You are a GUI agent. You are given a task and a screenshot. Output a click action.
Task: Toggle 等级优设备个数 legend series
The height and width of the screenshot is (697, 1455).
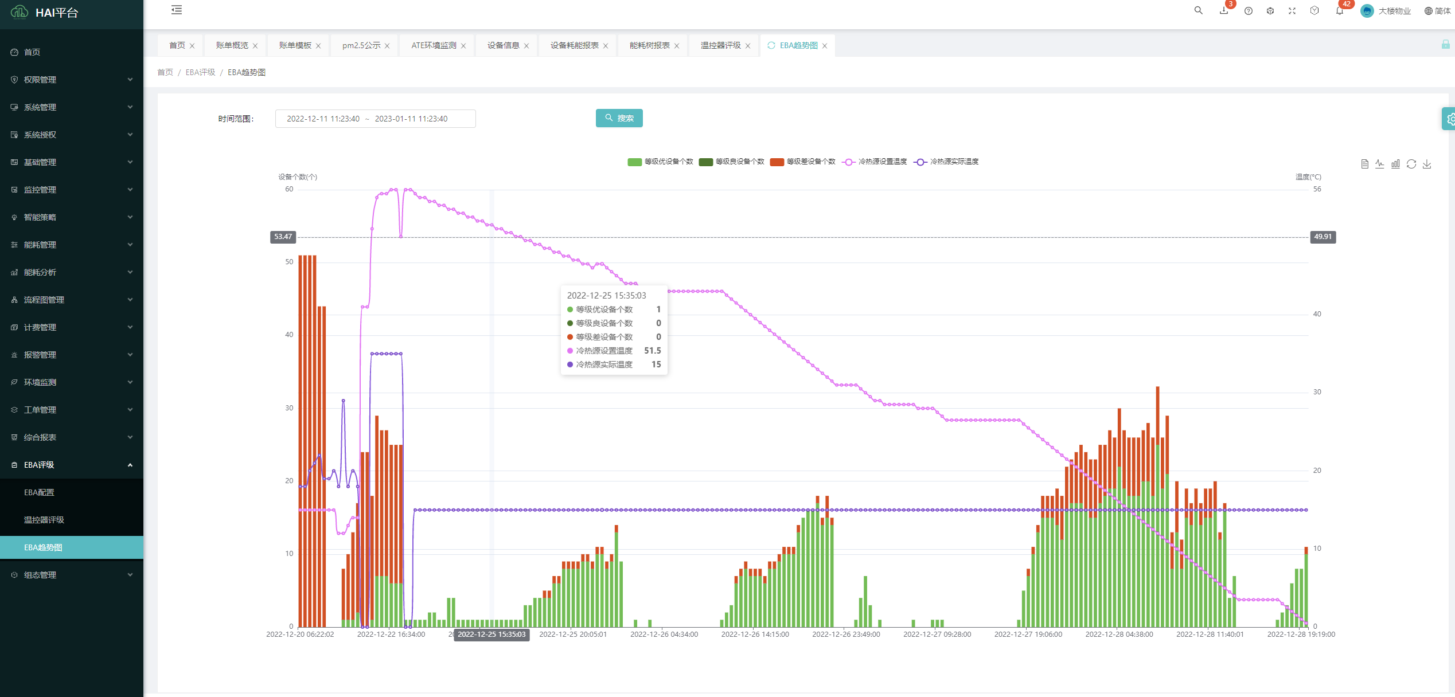click(660, 162)
